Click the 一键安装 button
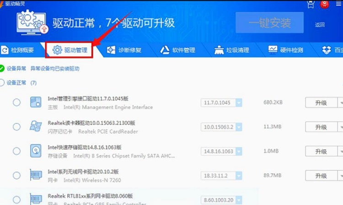 (269, 22)
